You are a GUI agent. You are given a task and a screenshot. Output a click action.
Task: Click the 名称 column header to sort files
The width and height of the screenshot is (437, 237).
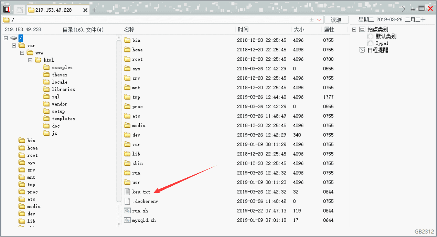coord(129,29)
